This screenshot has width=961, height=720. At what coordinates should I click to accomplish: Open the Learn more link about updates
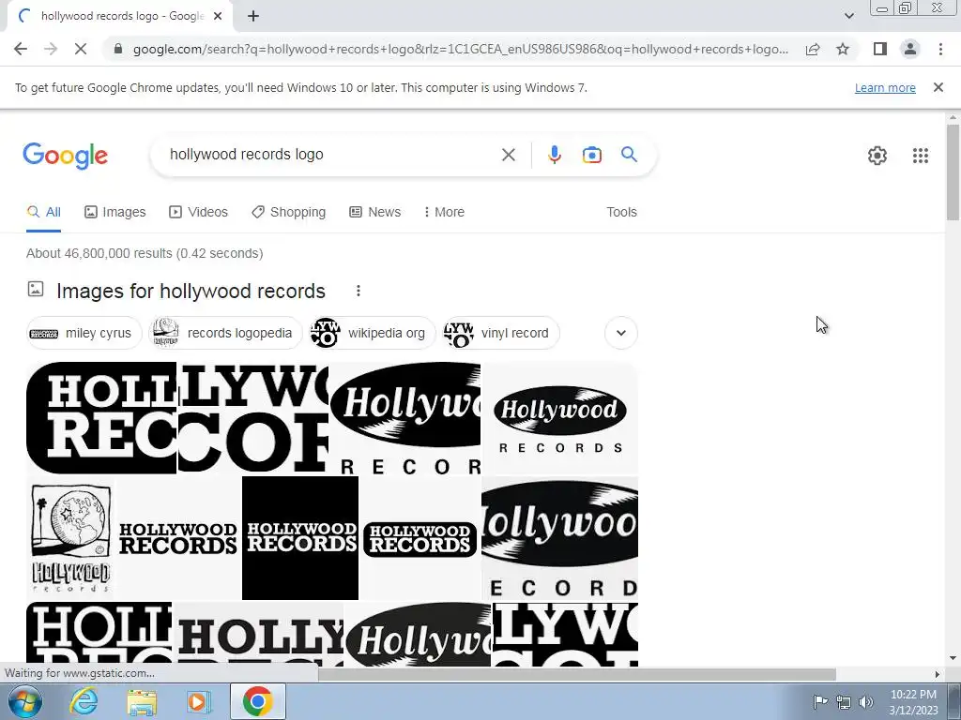coord(885,87)
